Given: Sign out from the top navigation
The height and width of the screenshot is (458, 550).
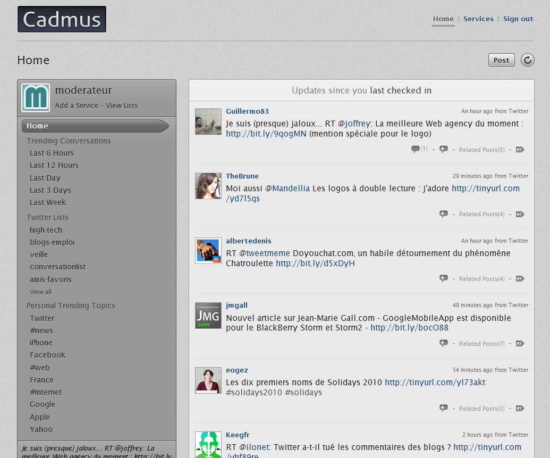Looking at the screenshot, I should [518, 19].
